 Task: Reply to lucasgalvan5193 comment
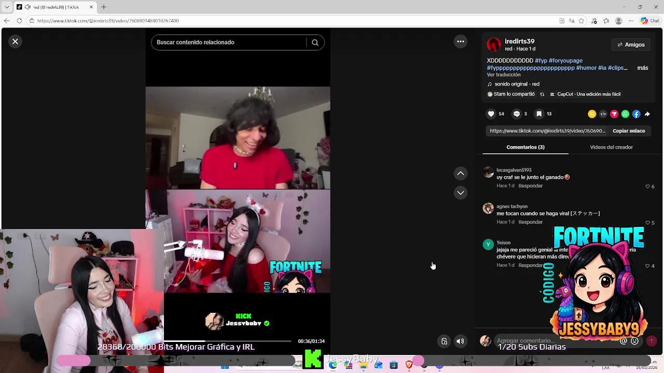(530, 185)
